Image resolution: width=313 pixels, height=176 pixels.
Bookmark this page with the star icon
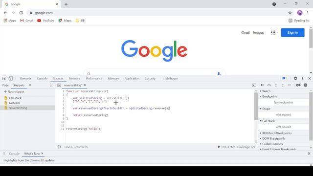click(290, 13)
